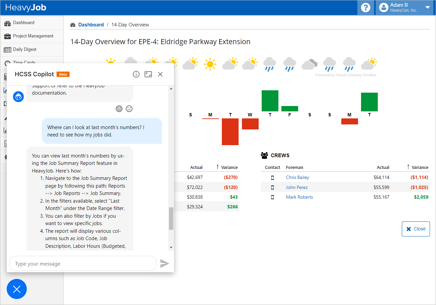Expand the Copilot chat window
The image size is (436, 305).
click(x=148, y=74)
